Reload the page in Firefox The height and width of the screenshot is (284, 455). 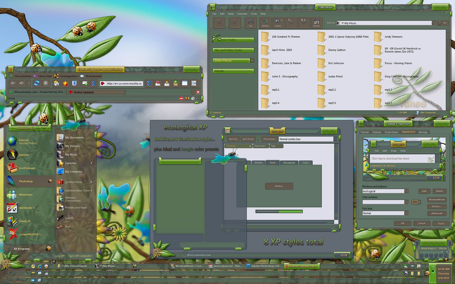point(37,83)
